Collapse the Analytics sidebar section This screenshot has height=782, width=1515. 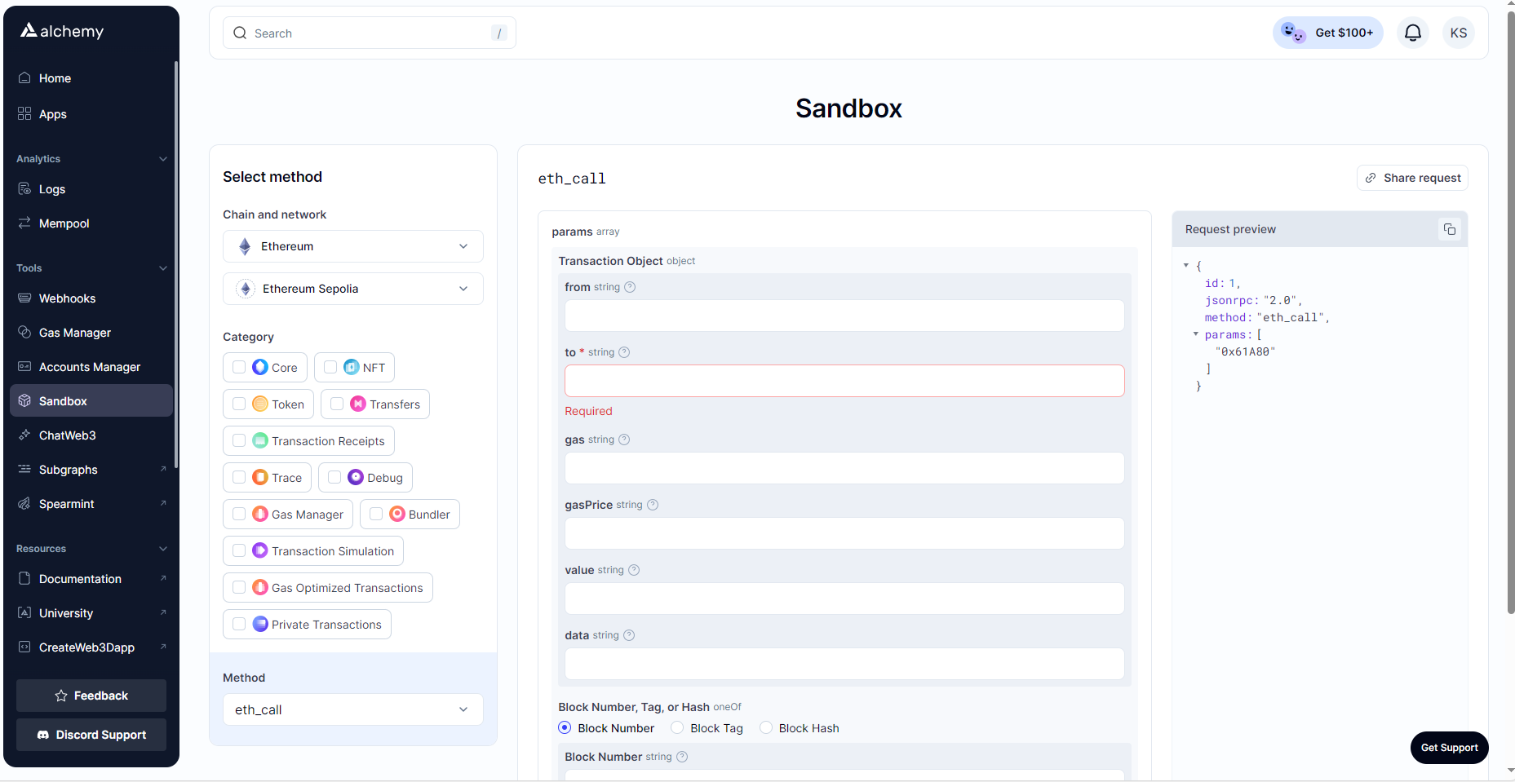click(163, 159)
